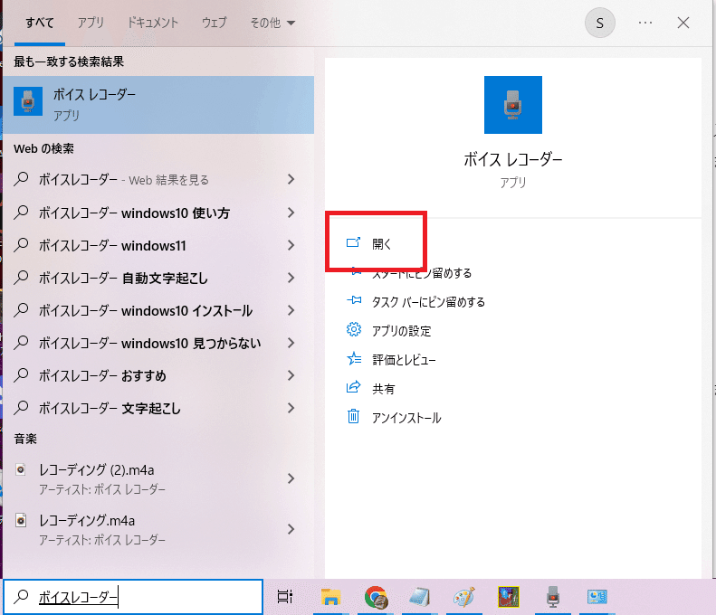Expand arrow for windows10 インストール suggestion
The width and height of the screenshot is (716, 615).
coord(291,310)
